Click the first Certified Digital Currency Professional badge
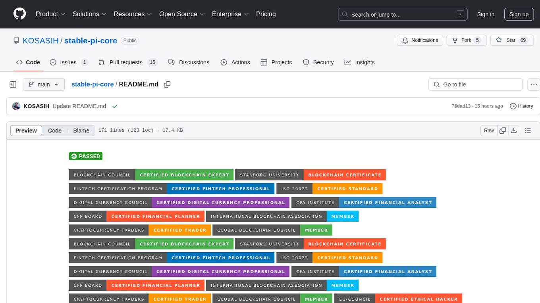The image size is (540, 303). pos(179,203)
